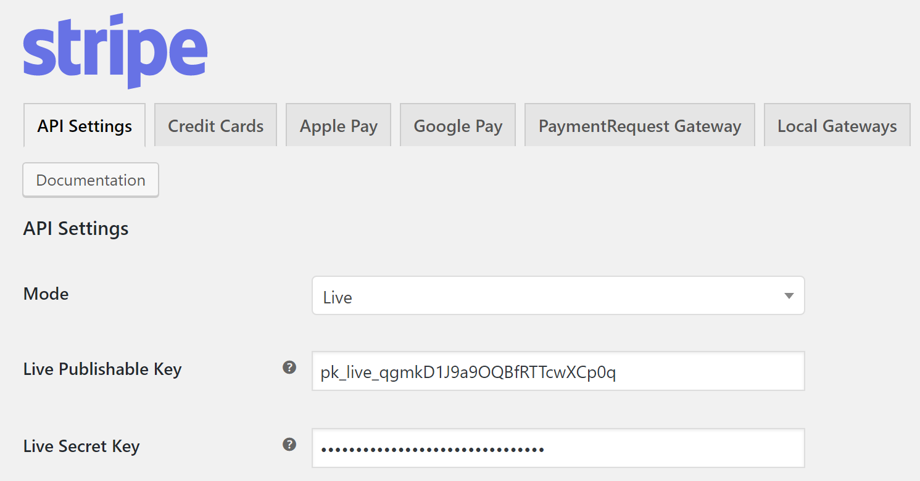Screen dimensions: 920x481
Task: Click help icon beside Live Secret Key
Action: [289, 445]
